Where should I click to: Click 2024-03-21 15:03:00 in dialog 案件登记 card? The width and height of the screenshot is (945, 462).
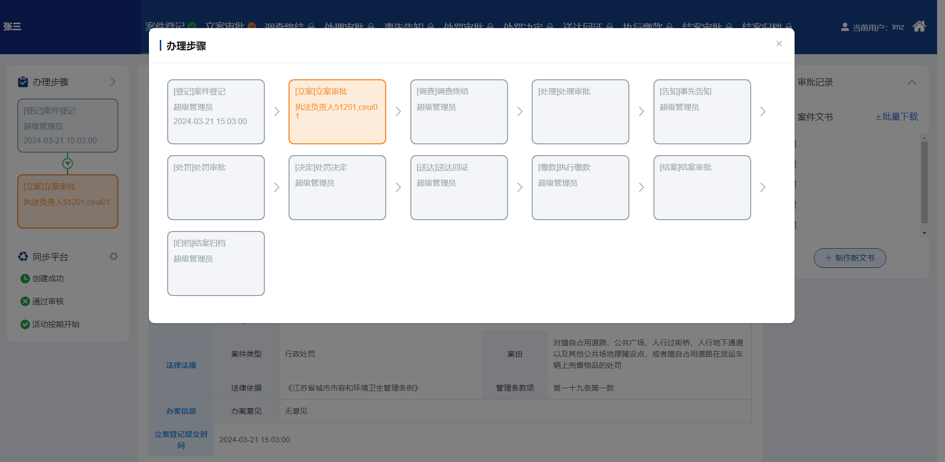[210, 121]
